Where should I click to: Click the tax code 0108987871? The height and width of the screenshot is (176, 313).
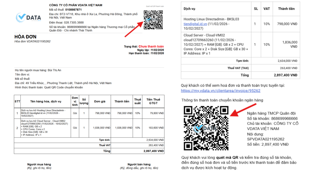pyautogui.click(x=73, y=9)
